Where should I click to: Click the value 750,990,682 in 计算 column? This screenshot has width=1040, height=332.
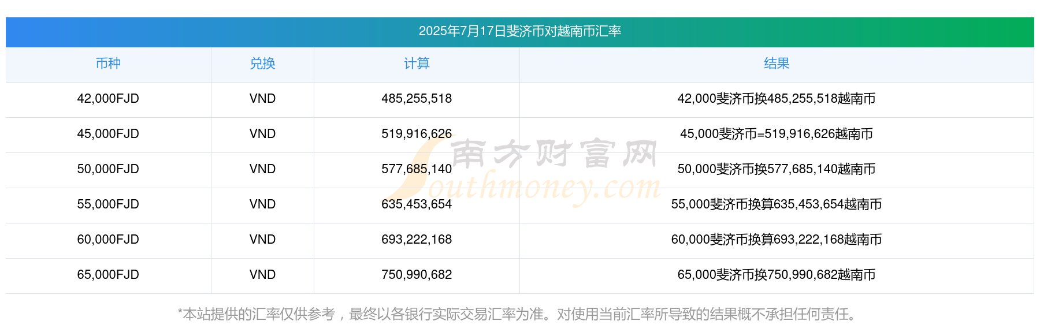coord(417,275)
